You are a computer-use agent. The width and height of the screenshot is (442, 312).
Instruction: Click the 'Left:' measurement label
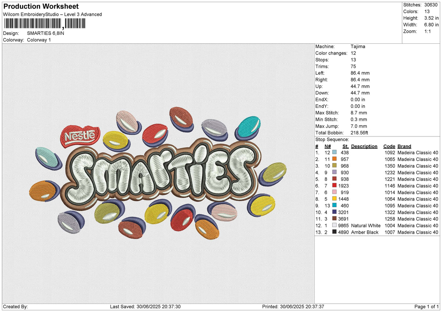click(320, 73)
